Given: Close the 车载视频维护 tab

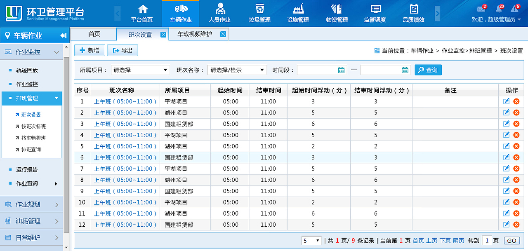Looking at the screenshot, I should coord(223,34).
